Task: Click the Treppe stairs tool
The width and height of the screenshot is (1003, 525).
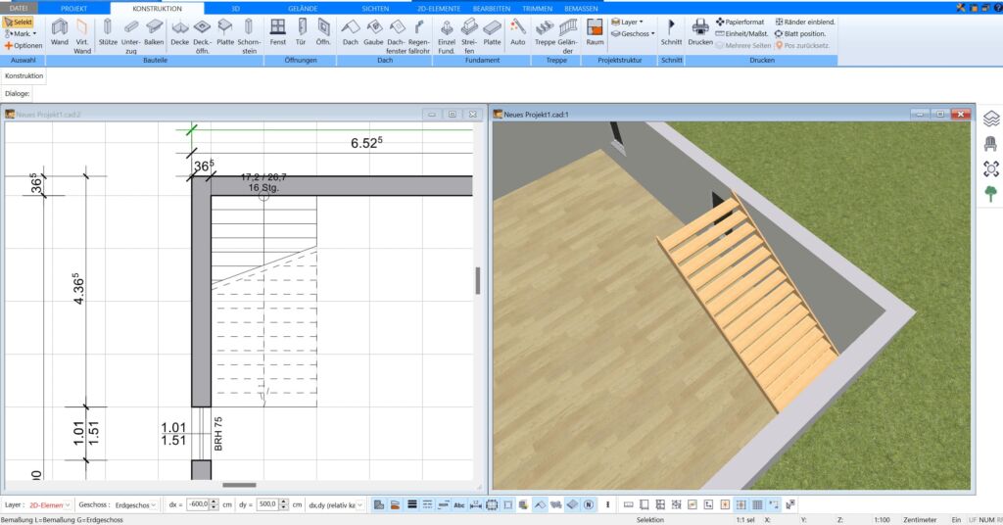Action: pyautogui.click(x=545, y=32)
